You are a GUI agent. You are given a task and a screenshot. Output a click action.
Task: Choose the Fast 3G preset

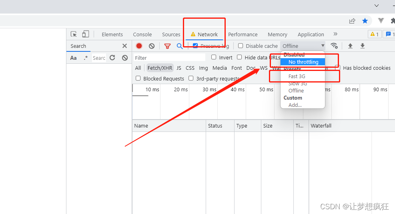click(297, 76)
